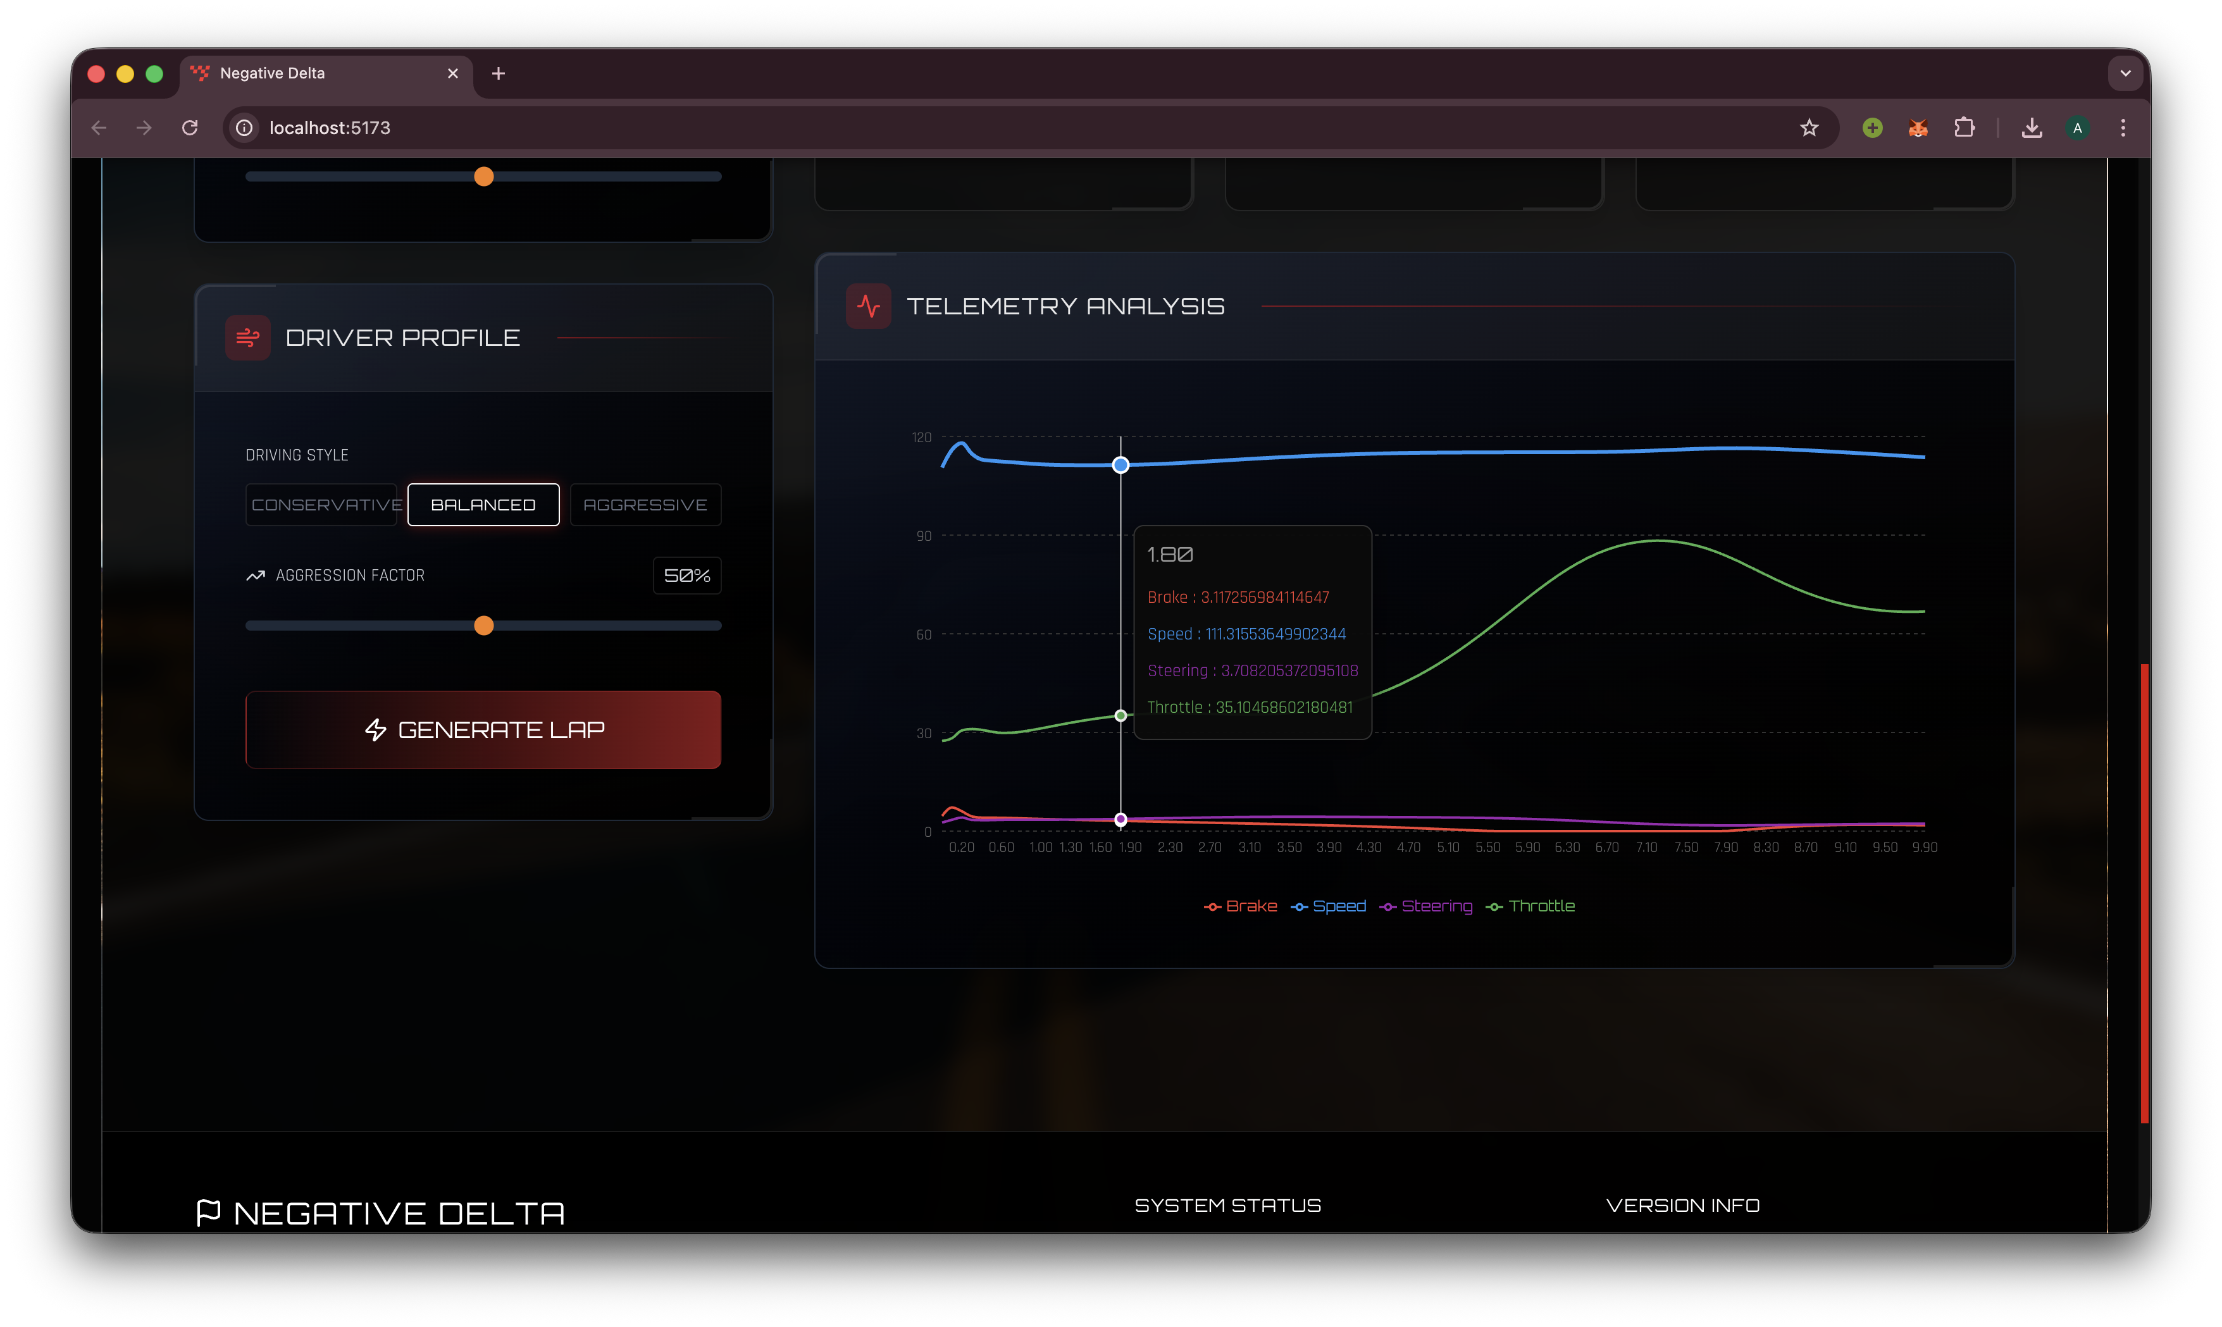Select the Aggressive driving style
The height and width of the screenshot is (1327, 2222).
[x=645, y=505]
